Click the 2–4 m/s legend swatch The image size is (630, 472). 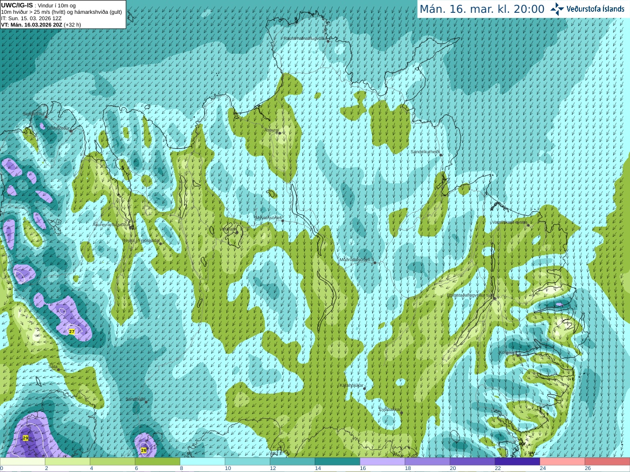[67, 462]
